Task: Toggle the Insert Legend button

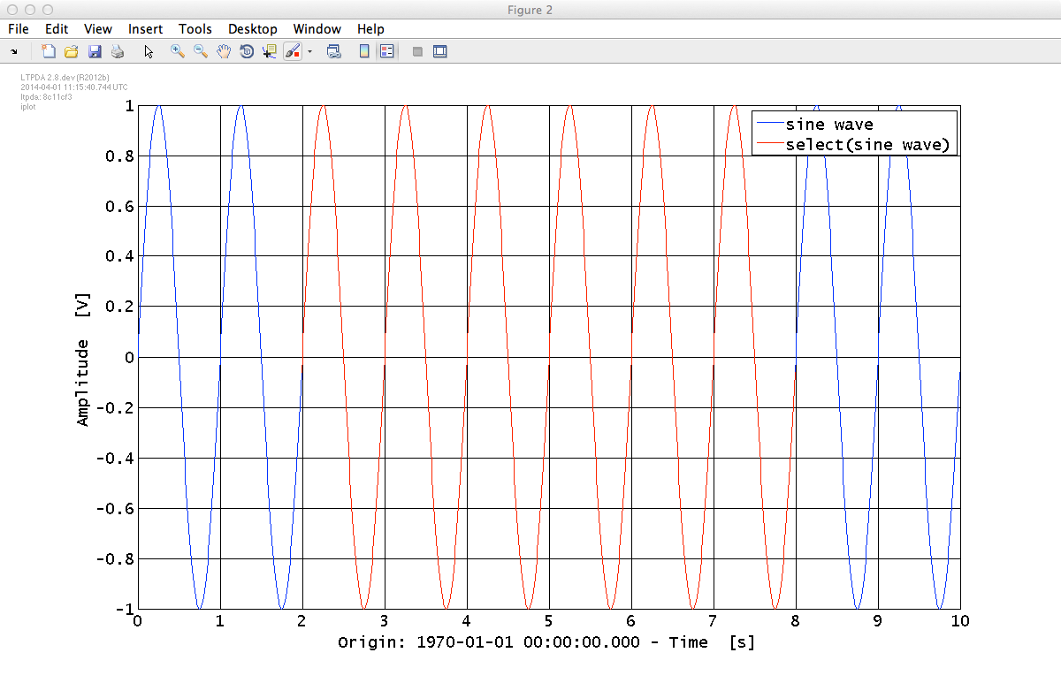Action: 386,51
